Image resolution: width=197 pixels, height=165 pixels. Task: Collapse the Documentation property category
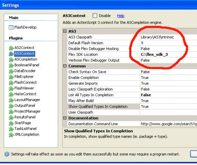[65, 118]
